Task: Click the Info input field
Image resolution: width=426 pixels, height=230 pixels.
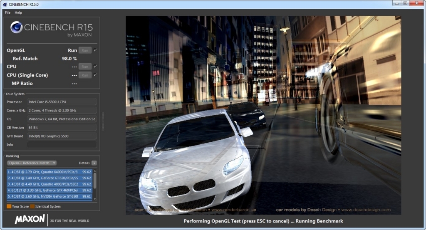Action: click(x=62, y=144)
